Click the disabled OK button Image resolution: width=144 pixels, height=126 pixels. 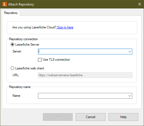coord(58,117)
